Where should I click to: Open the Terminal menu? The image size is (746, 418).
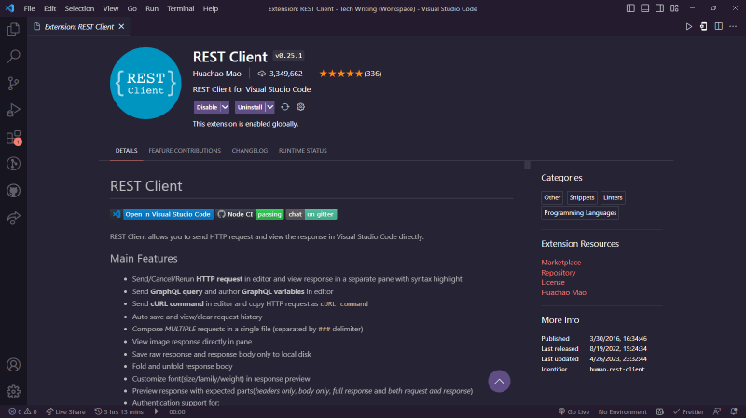(180, 8)
